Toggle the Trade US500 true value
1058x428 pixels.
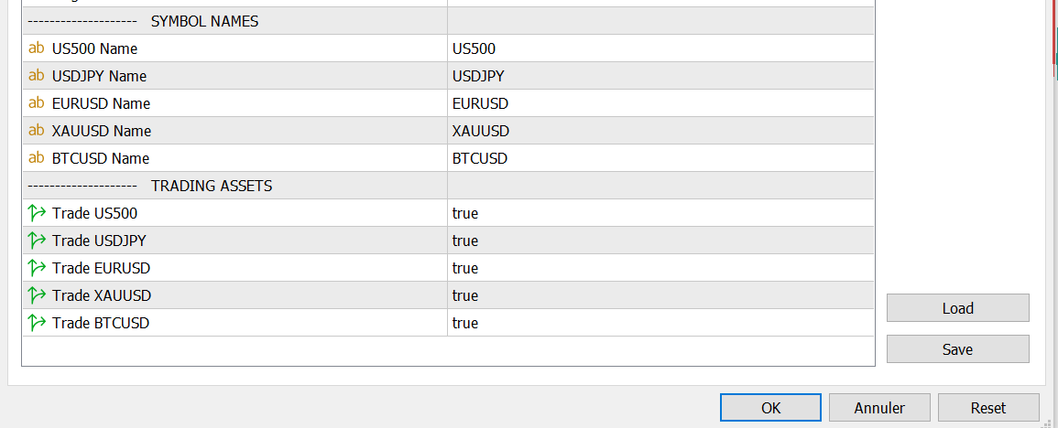(660, 214)
